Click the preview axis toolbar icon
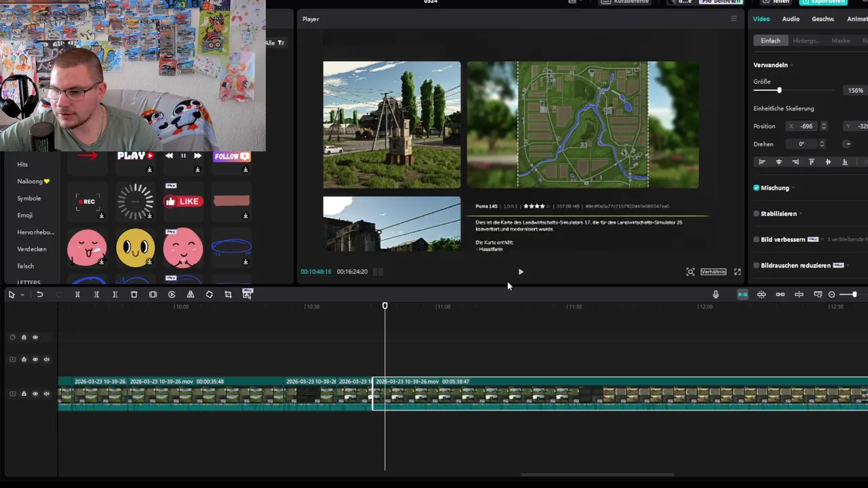 800,294
